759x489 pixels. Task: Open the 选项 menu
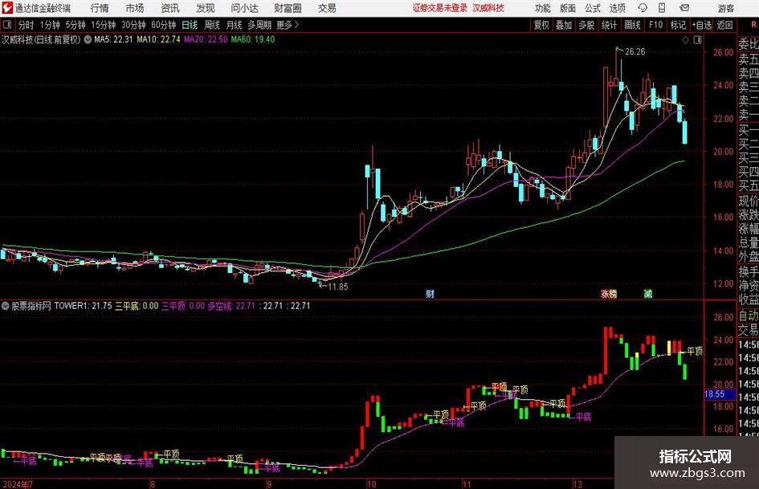(x=617, y=8)
